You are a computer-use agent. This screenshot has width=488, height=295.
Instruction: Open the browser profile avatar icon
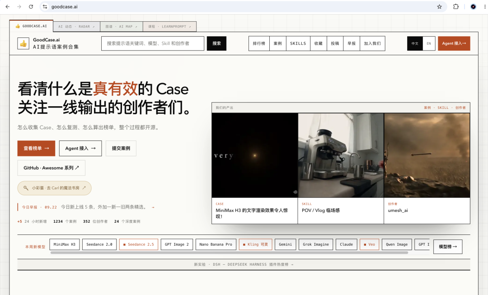point(473,6)
